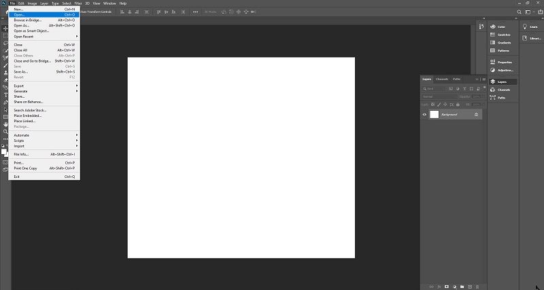Open the Learn panel
This screenshot has width=544, height=290.
click(531, 26)
